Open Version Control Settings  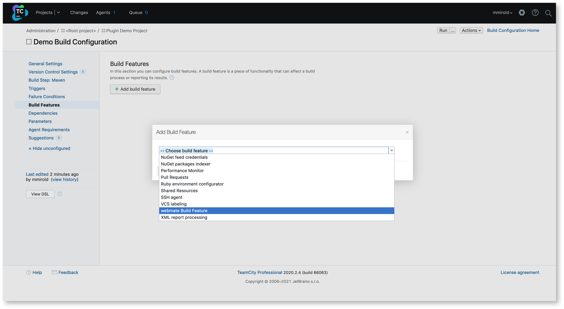pos(53,72)
